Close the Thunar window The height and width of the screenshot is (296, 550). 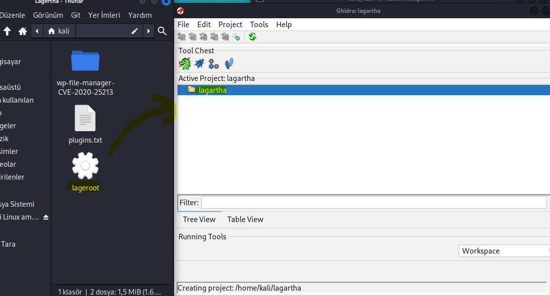tap(166, 2)
